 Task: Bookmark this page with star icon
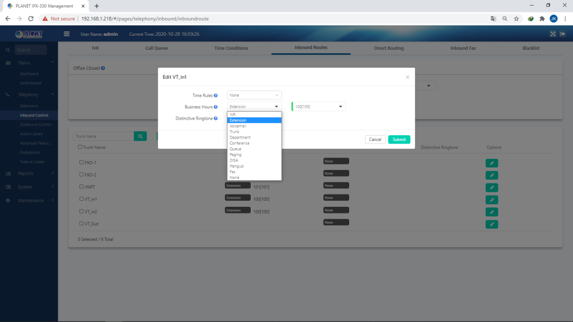point(516,18)
